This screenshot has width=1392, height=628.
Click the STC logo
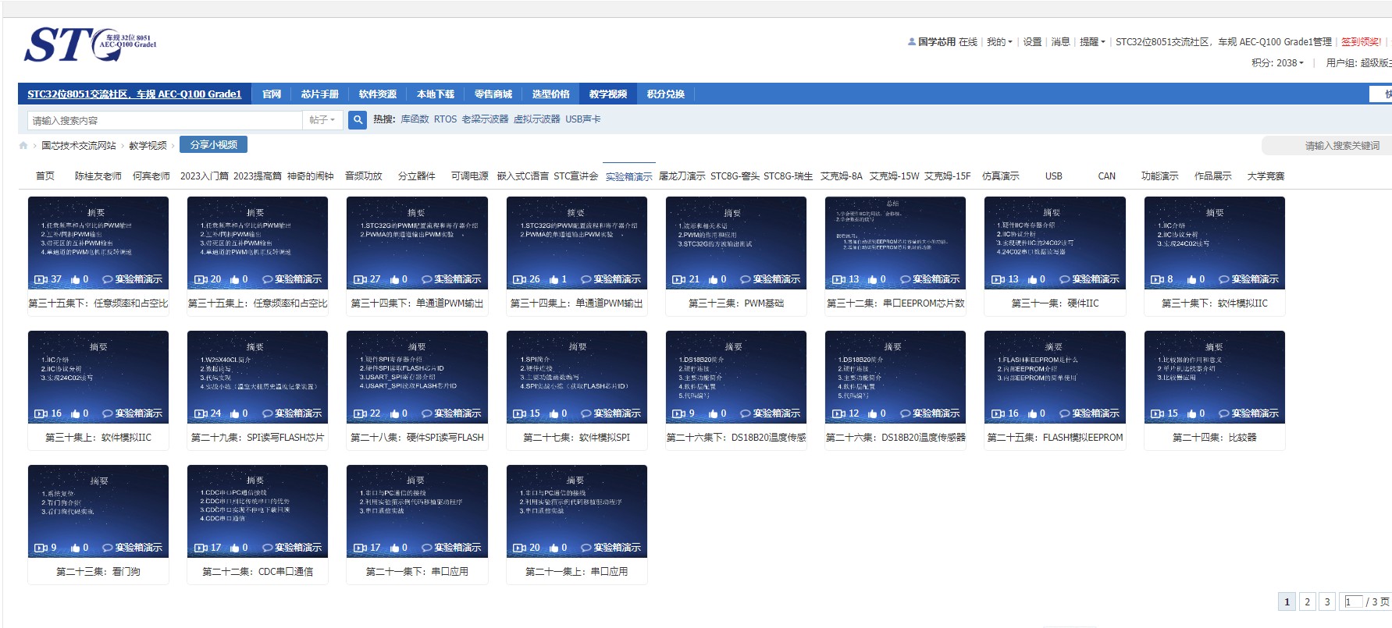(x=90, y=44)
